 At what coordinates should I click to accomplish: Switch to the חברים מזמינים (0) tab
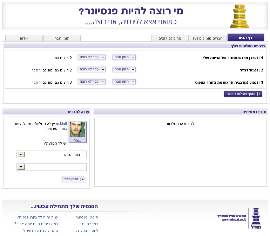pyautogui.click(x=208, y=38)
